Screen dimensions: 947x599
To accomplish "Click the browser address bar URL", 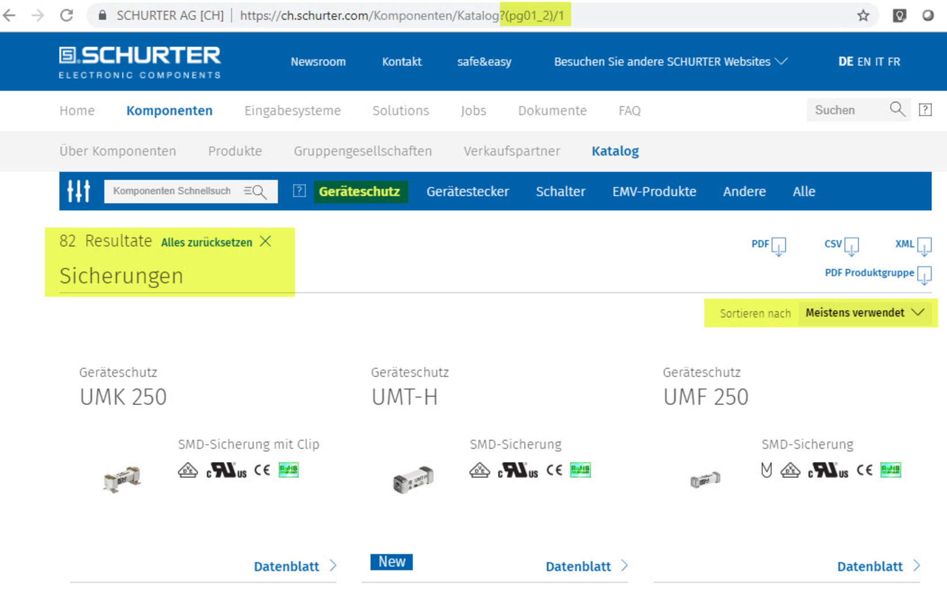I will click(x=402, y=16).
